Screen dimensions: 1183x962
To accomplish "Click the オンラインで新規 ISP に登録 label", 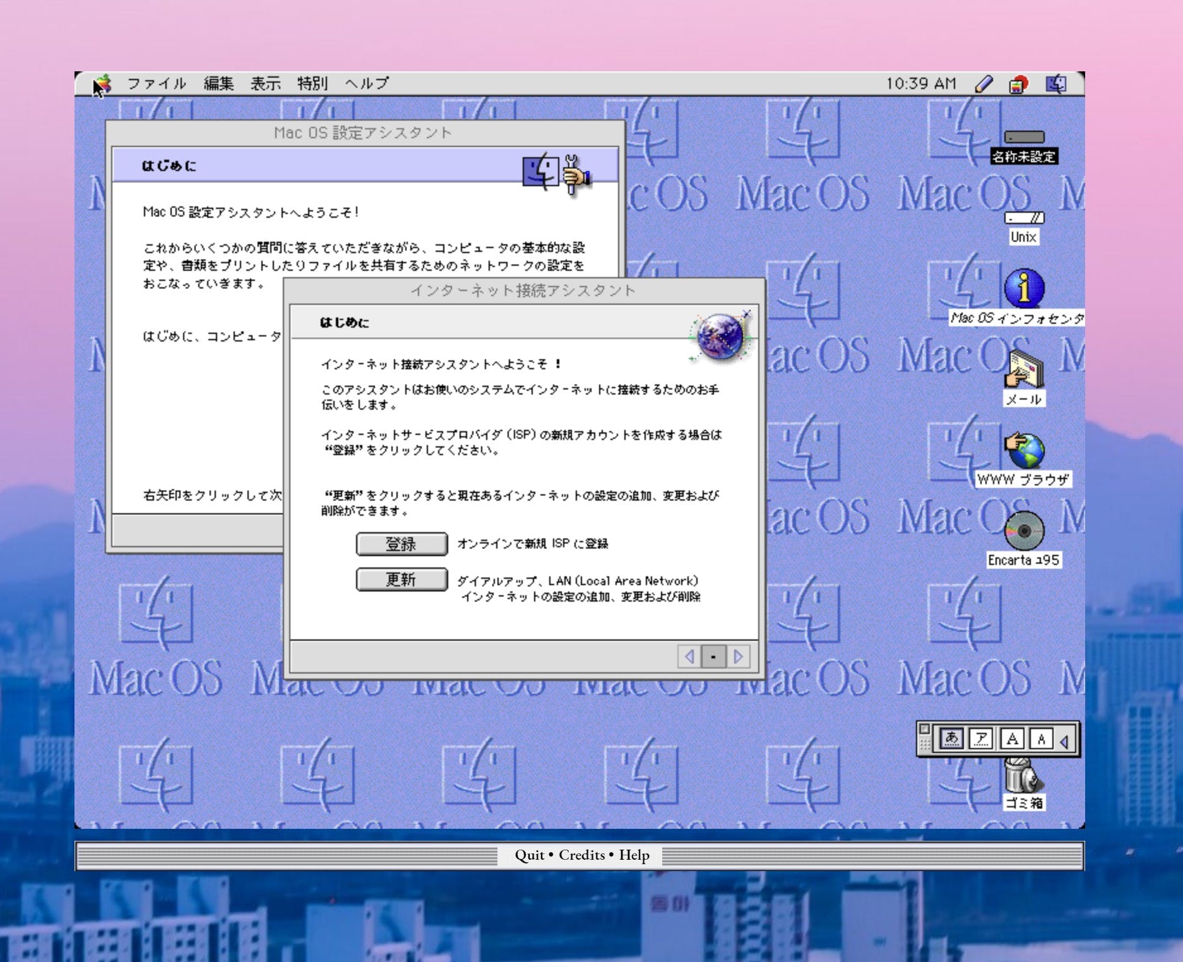I will click(533, 543).
